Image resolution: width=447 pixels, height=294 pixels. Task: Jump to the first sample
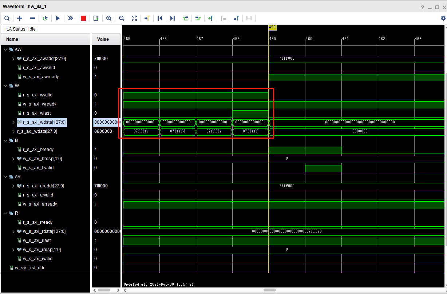pyautogui.click(x=160, y=18)
